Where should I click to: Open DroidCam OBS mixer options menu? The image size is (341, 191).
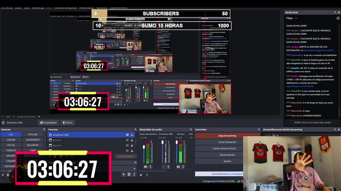(x=168, y=167)
